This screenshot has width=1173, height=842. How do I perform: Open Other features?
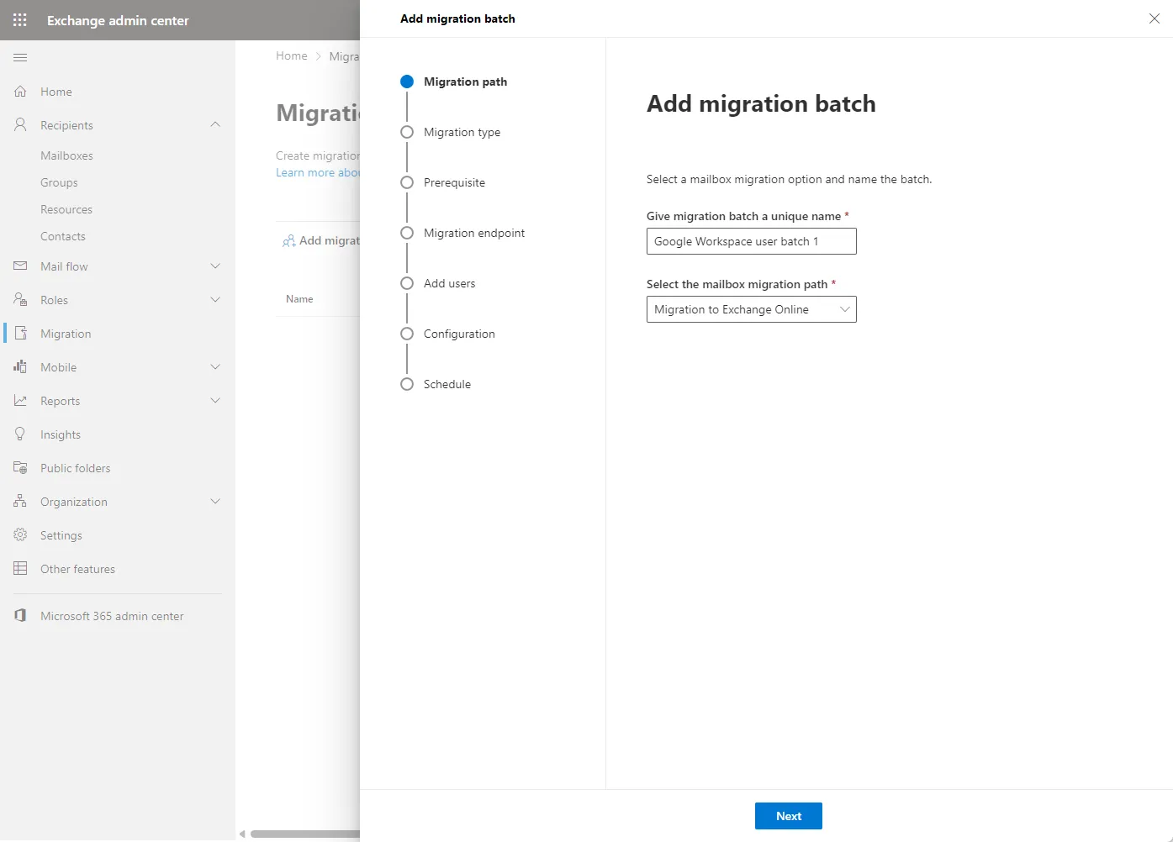tap(77, 568)
